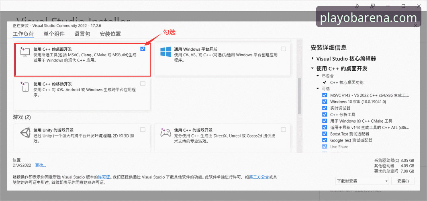Click the 安装详细信息 heading
427x201 pixels.
[x=329, y=48]
